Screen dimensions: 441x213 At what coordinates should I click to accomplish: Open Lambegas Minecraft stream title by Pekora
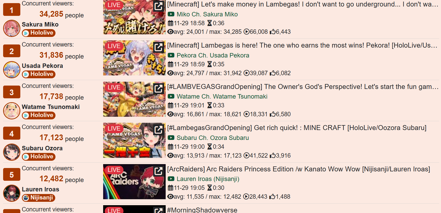302,46
